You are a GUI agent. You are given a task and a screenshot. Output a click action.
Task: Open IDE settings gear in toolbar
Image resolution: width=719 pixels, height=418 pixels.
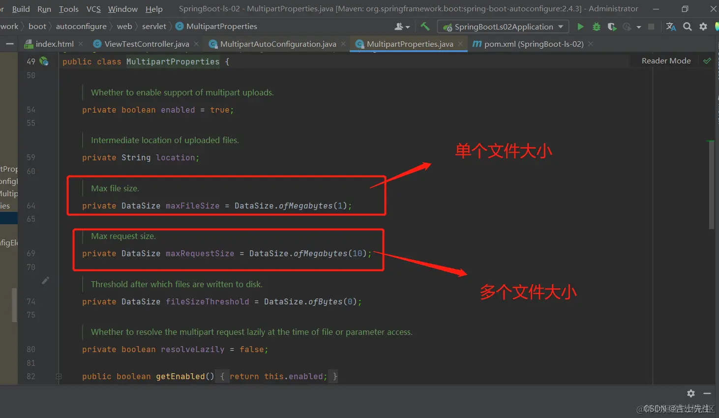click(703, 27)
